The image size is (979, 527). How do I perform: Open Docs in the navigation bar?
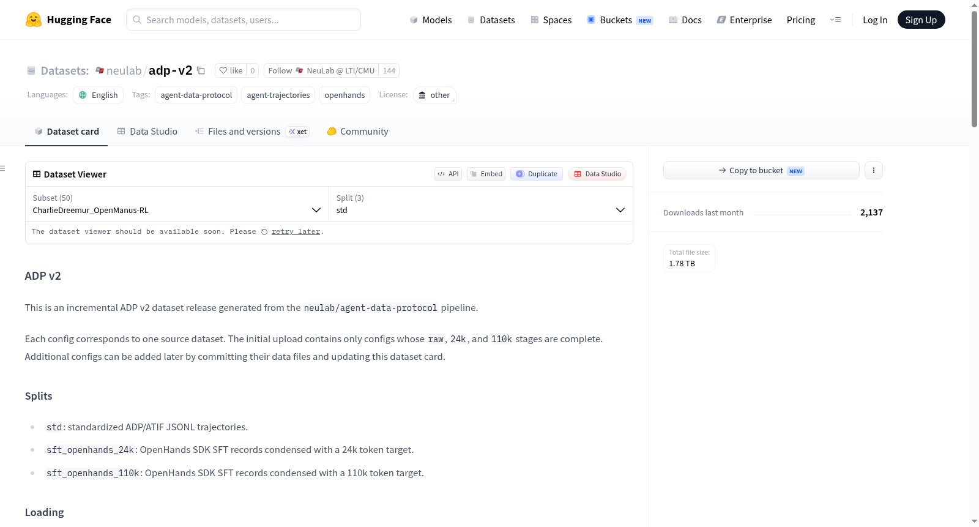pos(685,20)
